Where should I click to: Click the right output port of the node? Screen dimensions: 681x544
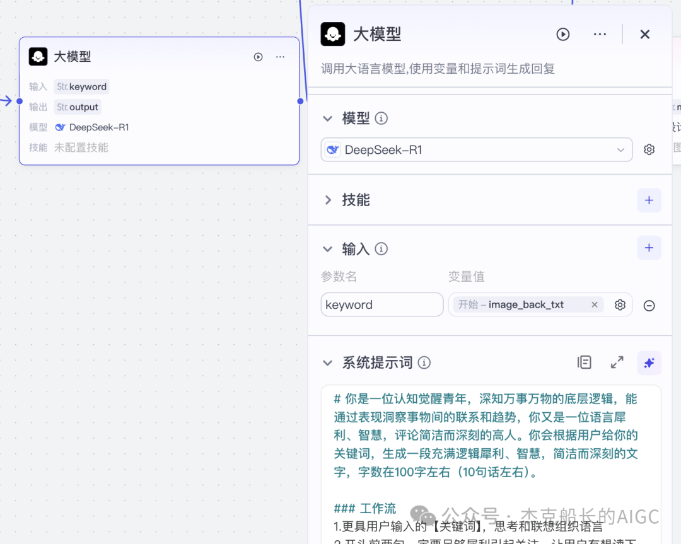pyautogui.click(x=300, y=101)
